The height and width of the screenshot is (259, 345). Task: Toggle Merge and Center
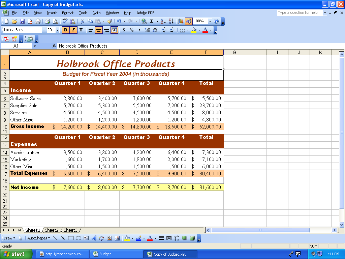coord(114,30)
